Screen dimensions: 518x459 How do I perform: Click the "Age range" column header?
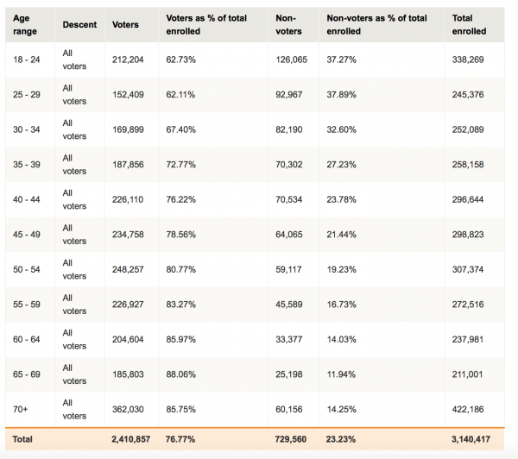point(27,24)
